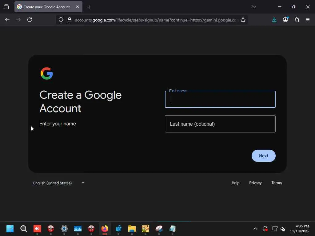Open the network tray icon
Image resolution: width=315 pixels, height=236 pixels.
(x=275, y=229)
